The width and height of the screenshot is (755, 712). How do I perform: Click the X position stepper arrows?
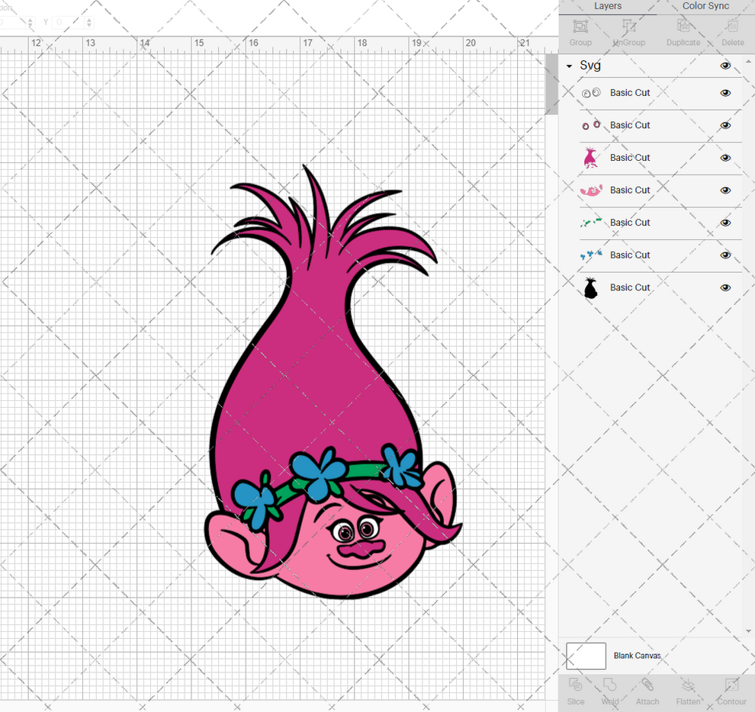[31, 22]
